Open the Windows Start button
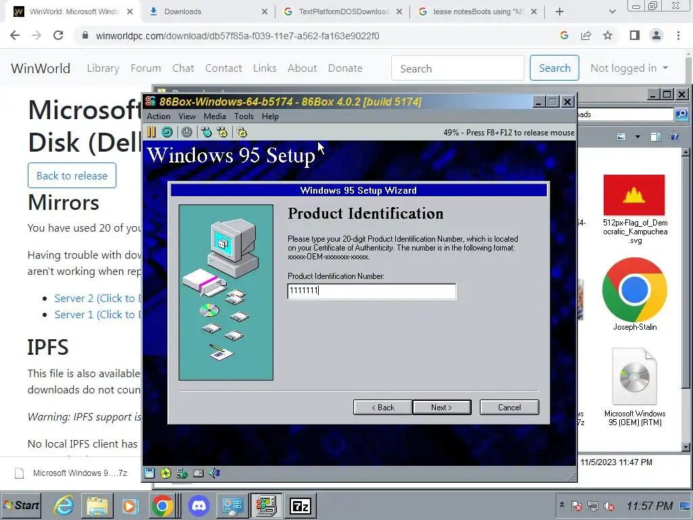Image resolution: width=693 pixels, height=520 pixels. point(21,505)
